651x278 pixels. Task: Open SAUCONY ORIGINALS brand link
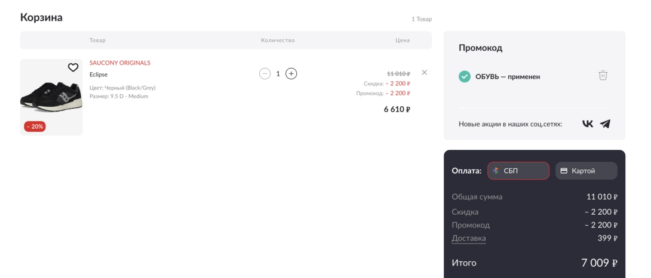[119, 63]
